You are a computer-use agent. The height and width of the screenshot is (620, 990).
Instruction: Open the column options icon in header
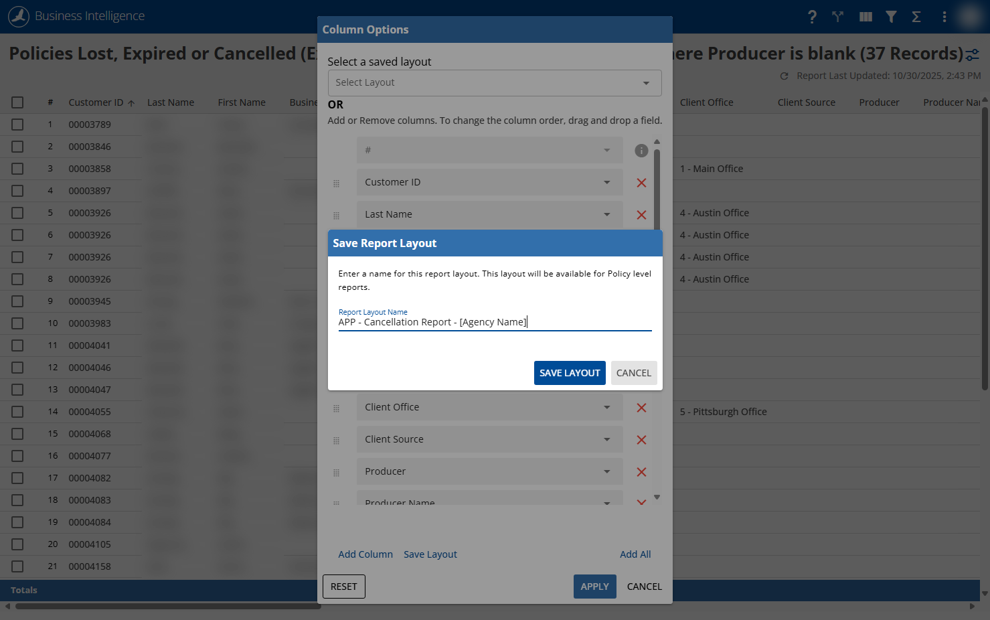pos(865,17)
